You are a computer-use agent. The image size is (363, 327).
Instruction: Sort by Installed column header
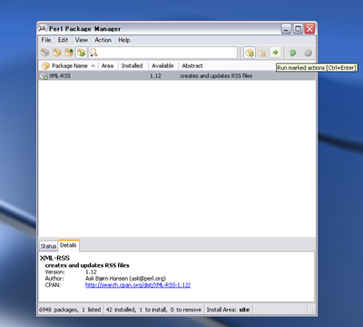132,65
